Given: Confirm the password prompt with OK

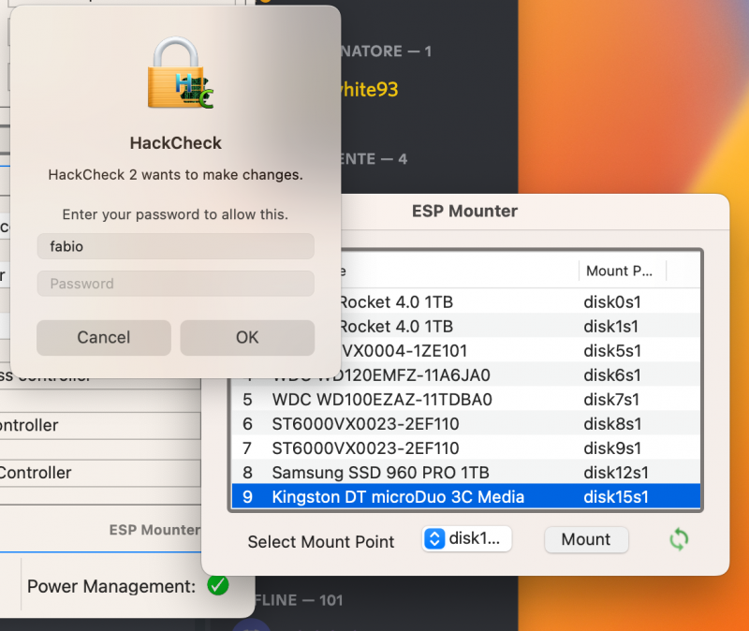Looking at the screenshot, I should (x=247, y=337).
